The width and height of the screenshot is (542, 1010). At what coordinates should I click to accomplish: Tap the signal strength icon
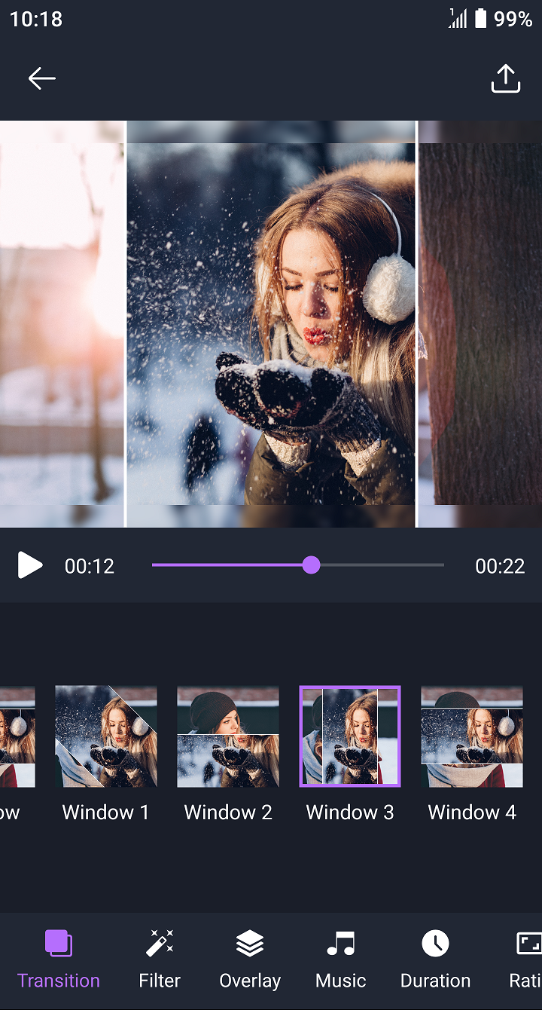tap(458, 19)
